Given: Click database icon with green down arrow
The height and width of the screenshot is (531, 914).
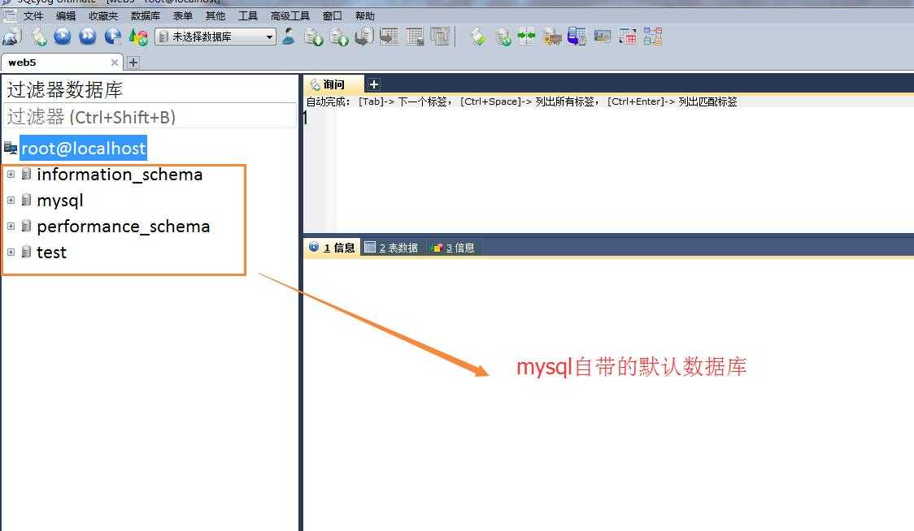Looking at the screenshot, I should (314, 37).
